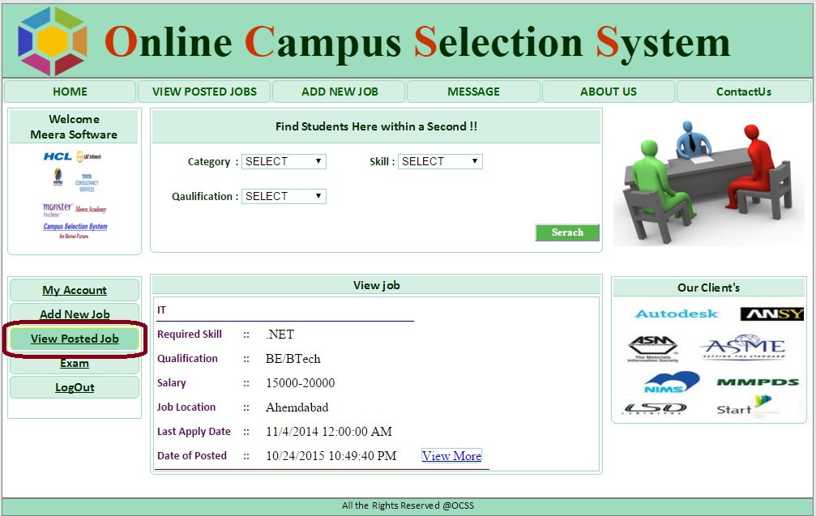Click the NIMS client logo

point(672,382)
